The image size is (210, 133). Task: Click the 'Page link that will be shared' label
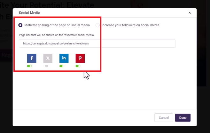[x=57, y=35]
